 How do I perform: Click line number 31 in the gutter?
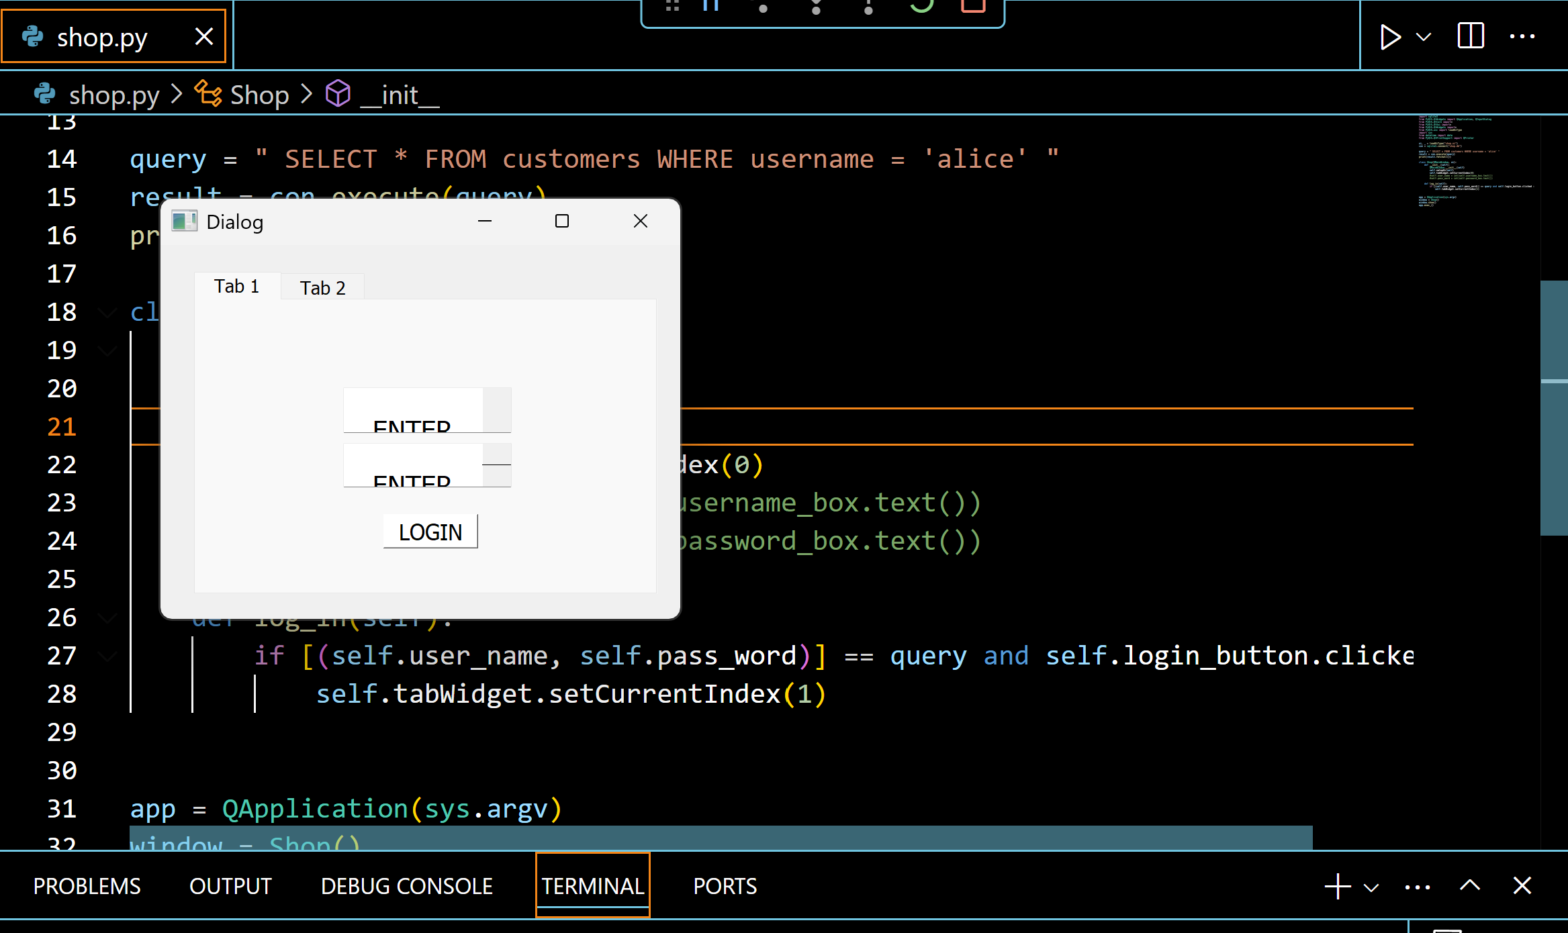[x=62, y=809]
